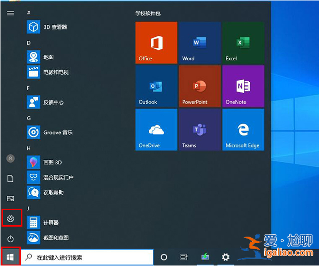
Task: Click the Power button in the Start sidebar
Action: [10, 239]
